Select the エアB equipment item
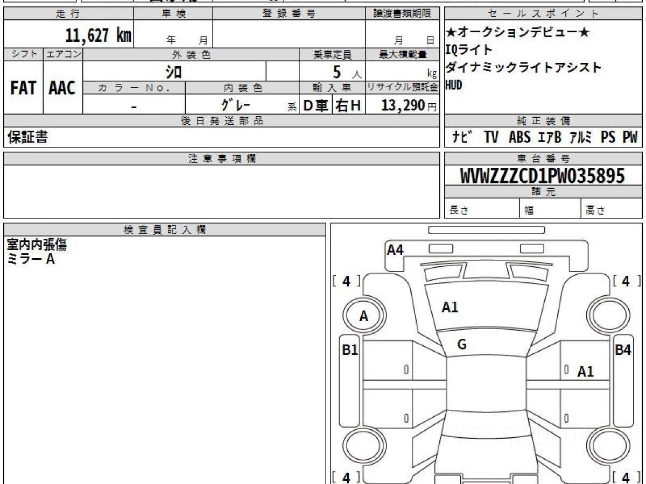The height and width of the screenshot is (484, 646). [x=550, y=137]
